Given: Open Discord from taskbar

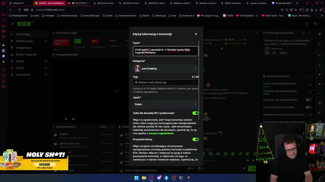Looking at the screenshot, I should pos(159,178).
